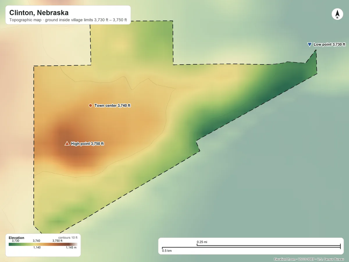Click the north arrow compass icon

tap(337, 14)
